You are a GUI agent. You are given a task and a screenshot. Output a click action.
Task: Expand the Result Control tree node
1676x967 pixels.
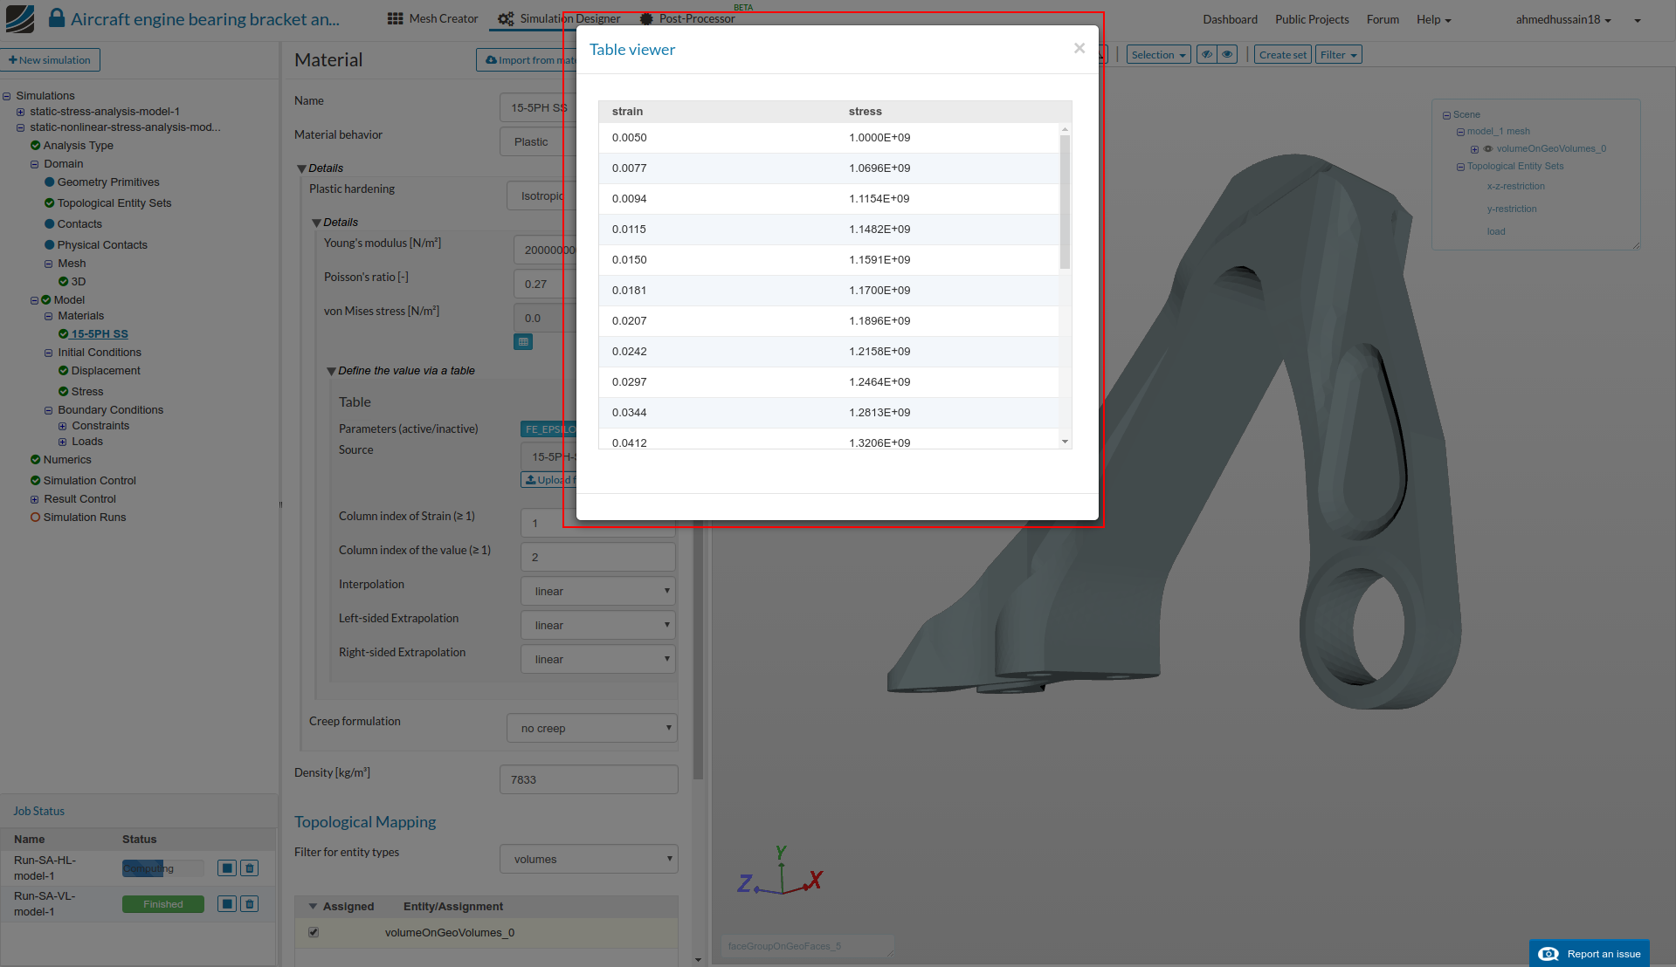tap(34, 500)
